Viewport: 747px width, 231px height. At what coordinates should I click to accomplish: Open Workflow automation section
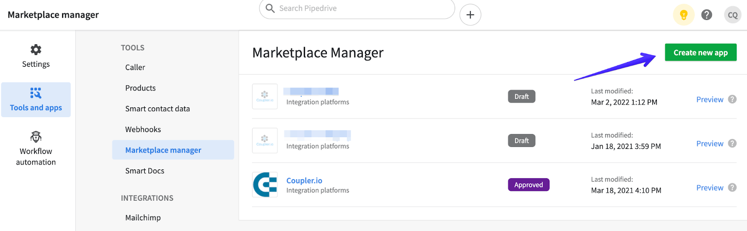[36, 149]
